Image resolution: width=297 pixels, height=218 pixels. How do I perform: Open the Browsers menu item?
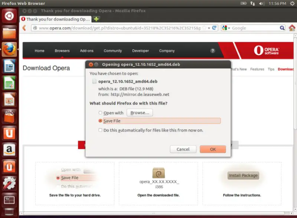[x=62, y=51]
